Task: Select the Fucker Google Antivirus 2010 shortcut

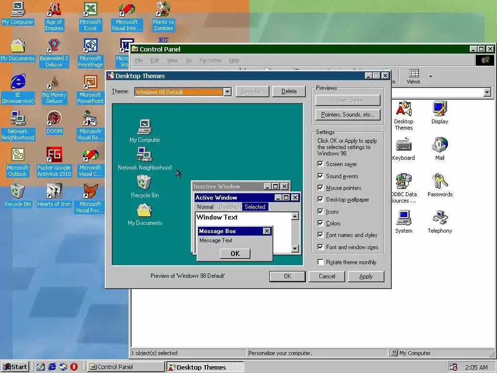Action: (x=54, y=162)
